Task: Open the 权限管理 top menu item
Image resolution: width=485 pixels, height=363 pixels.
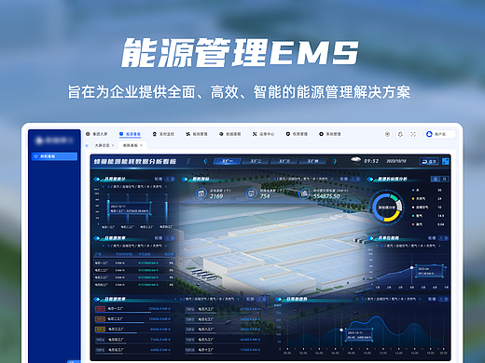Action: tap(297, 134)
